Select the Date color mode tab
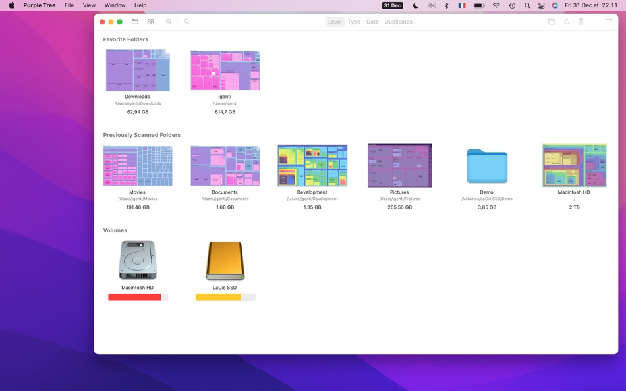This screenshot has width=626, height=391. click(x=372, y=22)
